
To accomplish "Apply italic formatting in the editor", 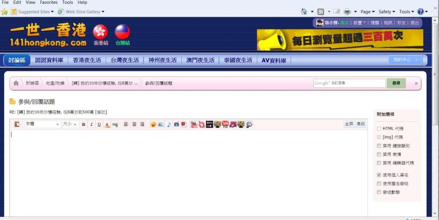I will 91,124.
